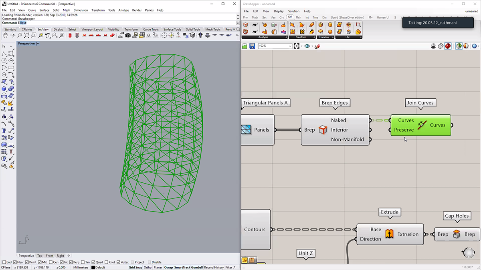481x270 pixels.
Task: Expand the Analysis panel in Grasshopper ribbon
Action: (286, 37)
